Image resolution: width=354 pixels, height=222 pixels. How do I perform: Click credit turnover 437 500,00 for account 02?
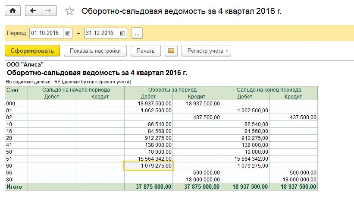click(197, 117)
